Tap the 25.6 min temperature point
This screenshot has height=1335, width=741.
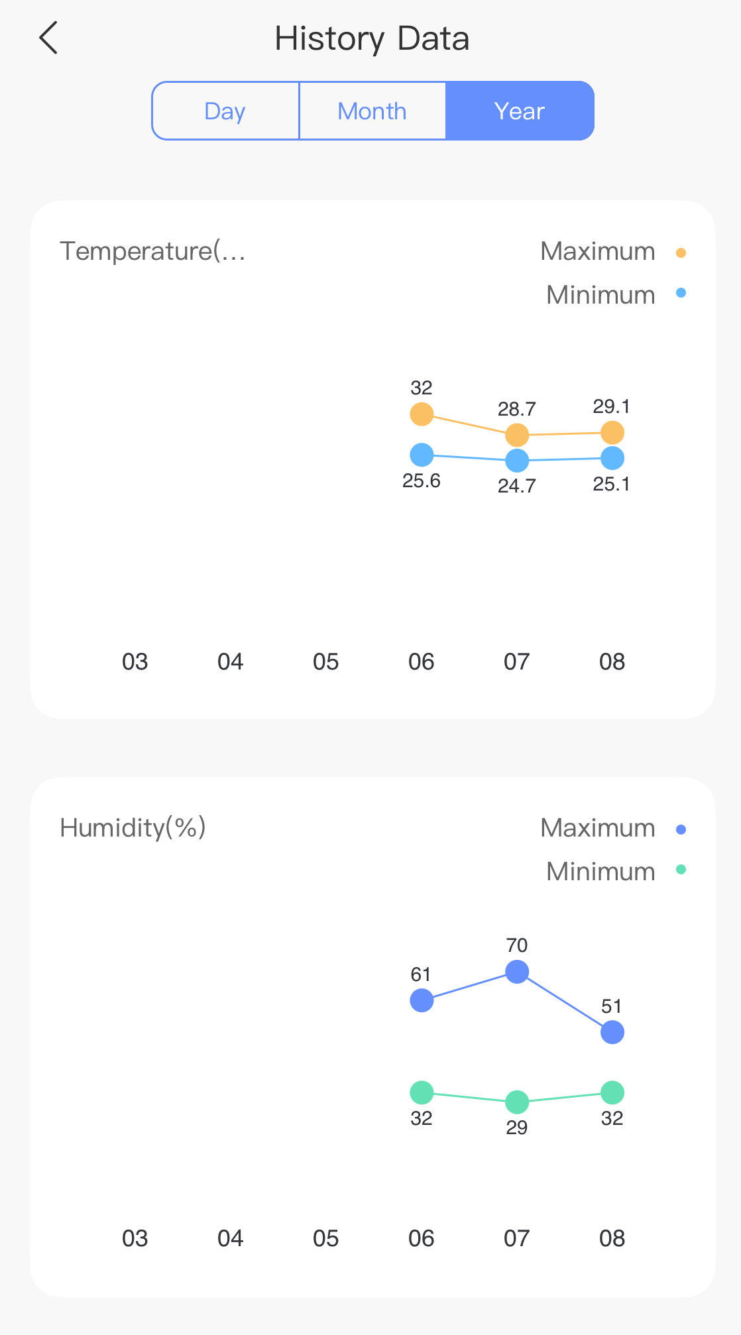click(x=422, y=455)
